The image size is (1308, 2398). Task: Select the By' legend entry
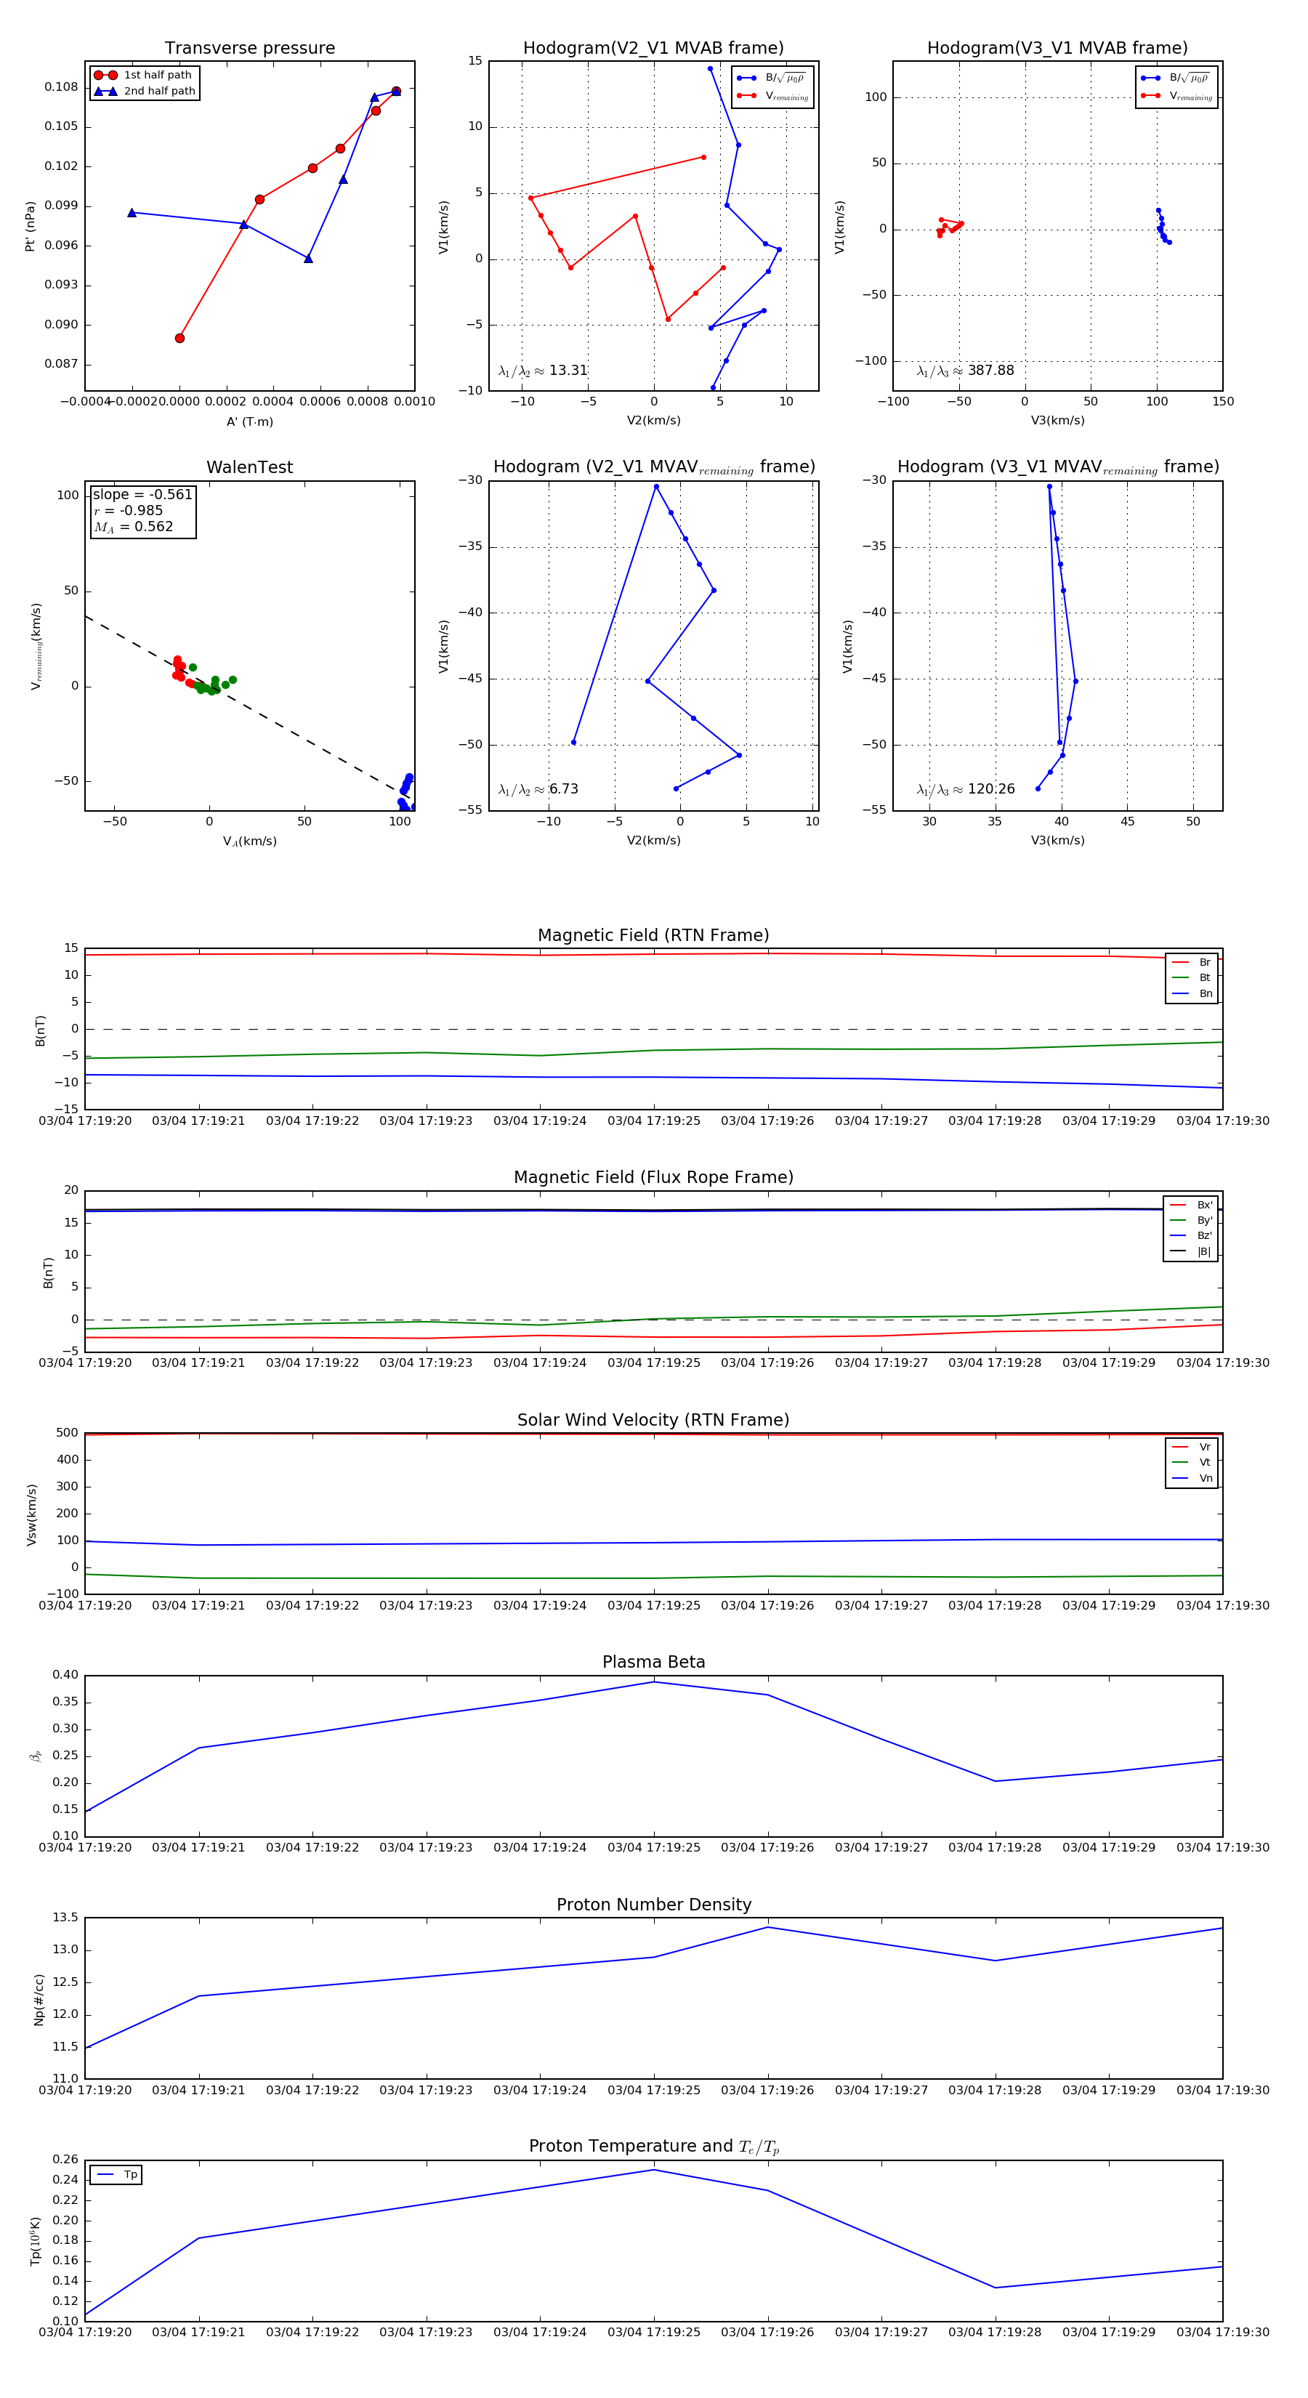pos(1191,1220)
